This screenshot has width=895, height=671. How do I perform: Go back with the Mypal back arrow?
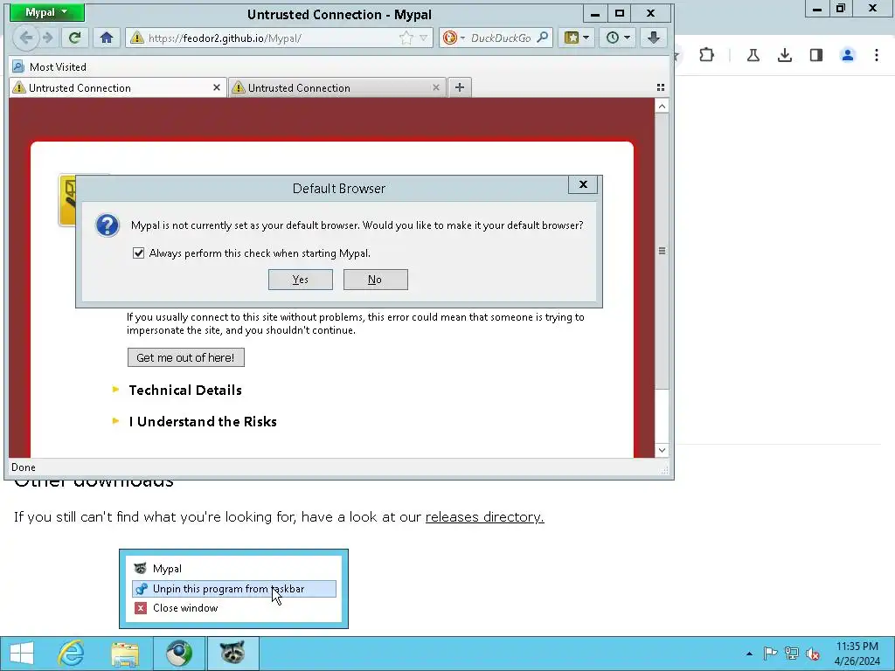(26, 38)
